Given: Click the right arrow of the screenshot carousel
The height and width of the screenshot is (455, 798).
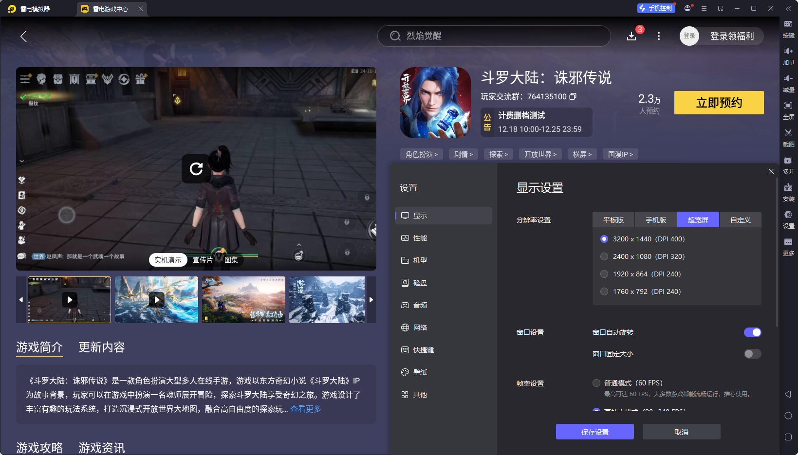Looking at the screenshot, I should point(371,300).
